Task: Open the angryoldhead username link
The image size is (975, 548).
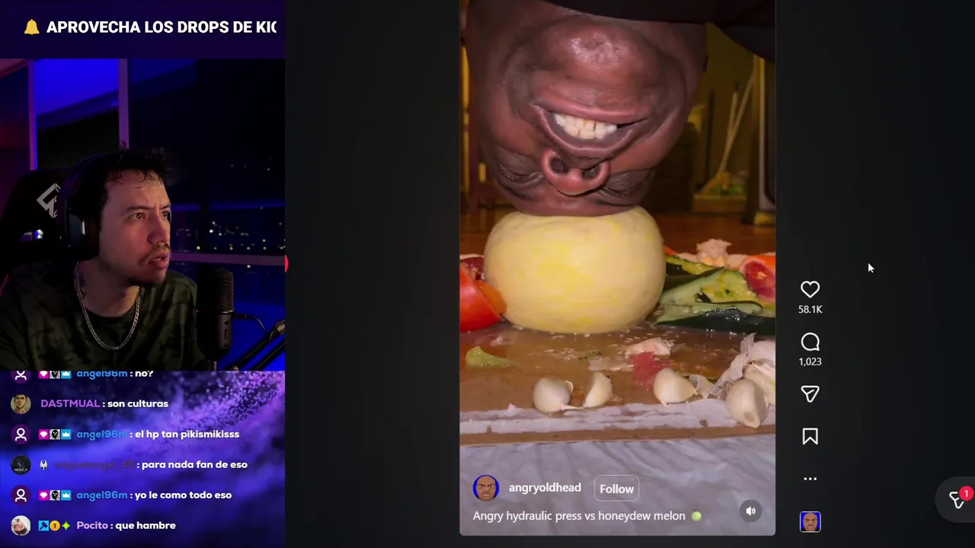Action: click(545, 488)
